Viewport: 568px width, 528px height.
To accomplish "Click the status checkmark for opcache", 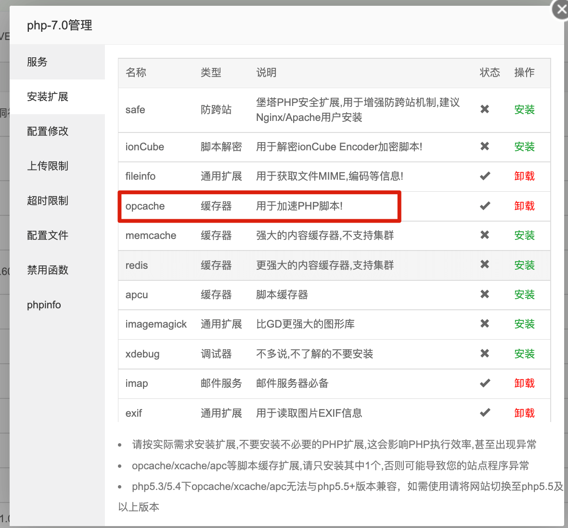I will [485, 206].
